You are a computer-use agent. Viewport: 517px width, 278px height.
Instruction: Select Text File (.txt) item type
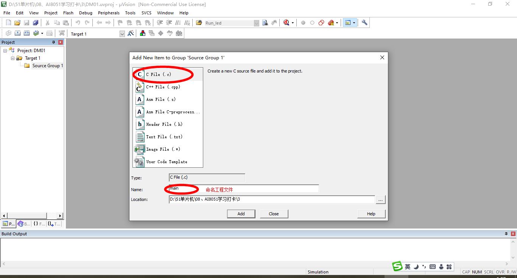168,137
